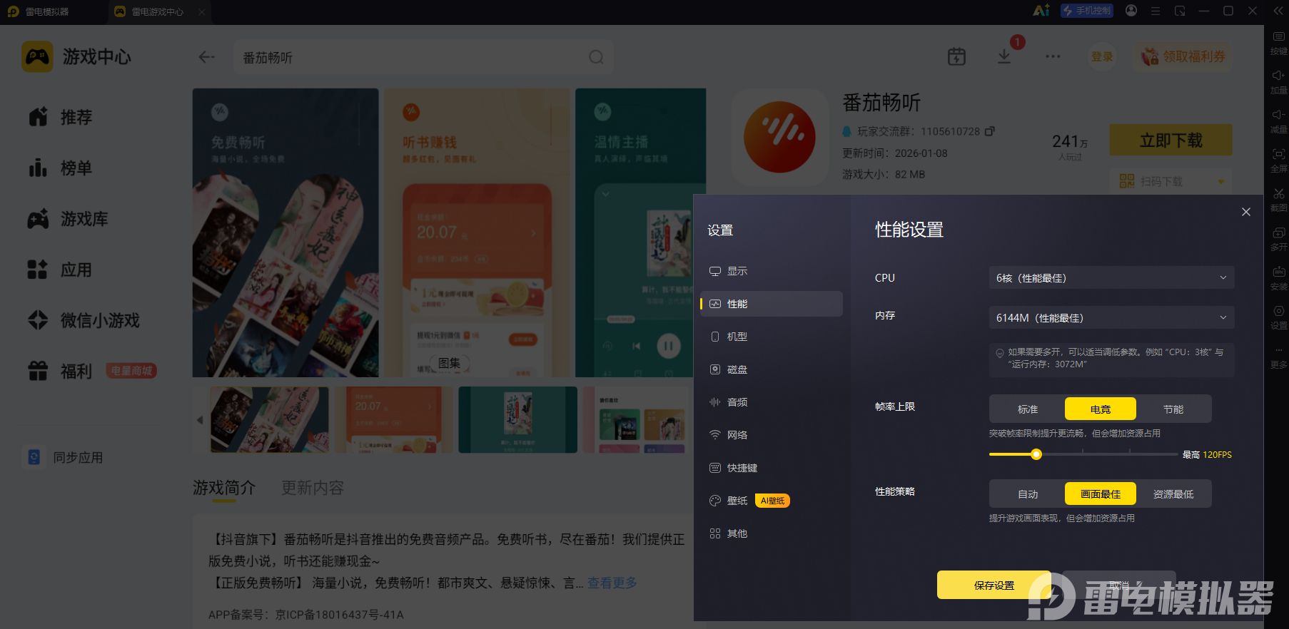1289x629 pixels.
Task: Open 性能 performance settings
Action: point(772,304)
